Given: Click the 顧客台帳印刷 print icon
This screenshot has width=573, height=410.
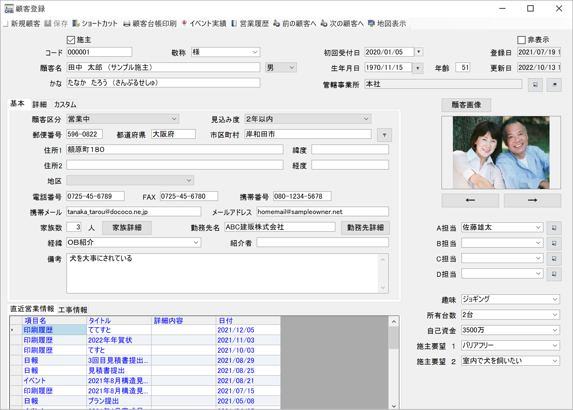Looking at the screenshot, I should (x=150, y=23).
